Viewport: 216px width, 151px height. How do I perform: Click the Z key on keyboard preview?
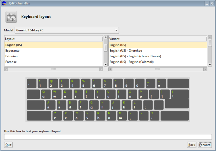(57, 116)
